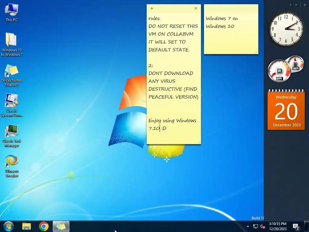Screen dimensions: 309x232
Task: Click the 'rules:' line in sticky note
Action: pos(154,18)
